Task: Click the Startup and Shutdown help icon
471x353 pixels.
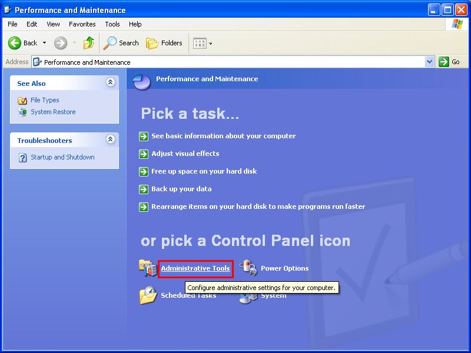Action: tap(22, 157)
